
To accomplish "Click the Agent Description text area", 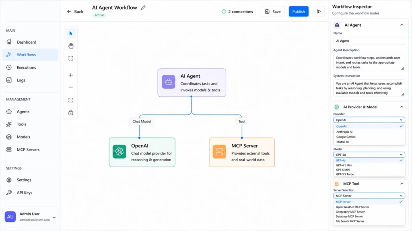I will pos(369,62).
